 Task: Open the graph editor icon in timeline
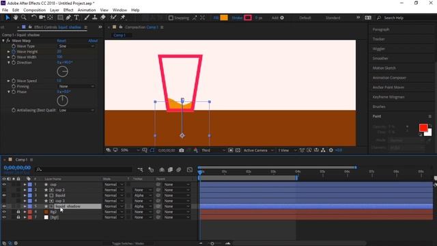190,169
